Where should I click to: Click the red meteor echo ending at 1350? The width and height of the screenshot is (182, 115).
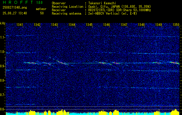(175, 63)
